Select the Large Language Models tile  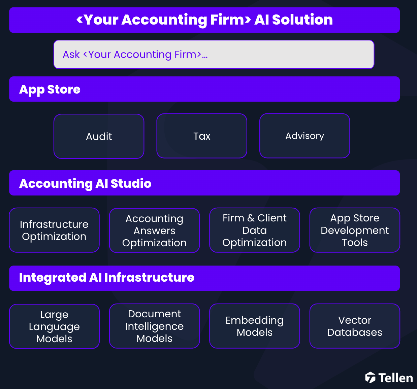coord(54,326)
